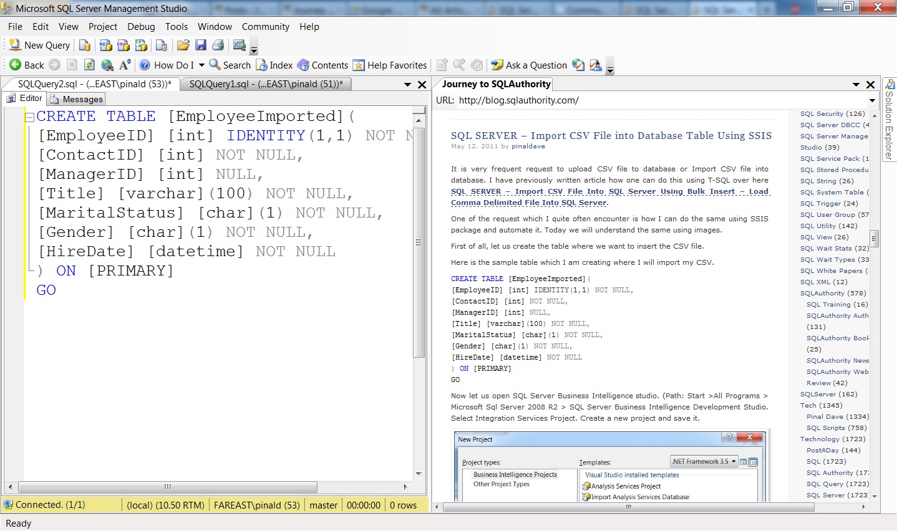
Task: Switch to SQLQuery1.sql tab
Action: 266,84
